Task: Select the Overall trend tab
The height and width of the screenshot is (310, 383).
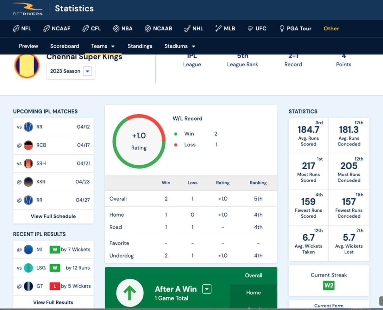Action: (x=253, y=276)
